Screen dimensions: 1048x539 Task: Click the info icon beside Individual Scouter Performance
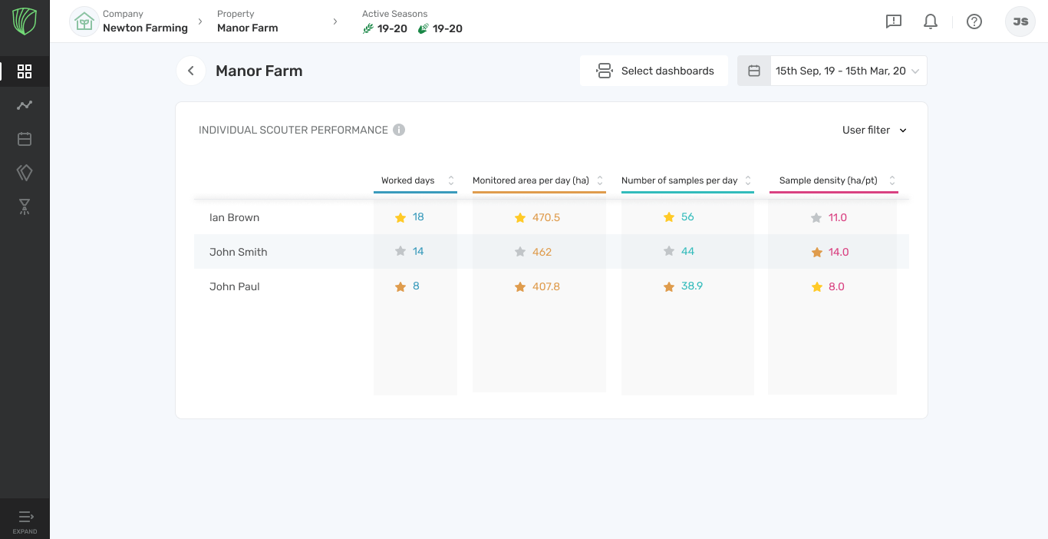(x=399, y=130)
